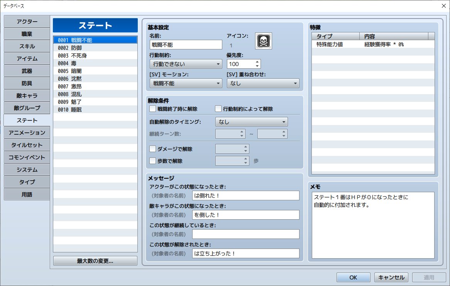
Task: Expand the [SV]重ね合わせ dropdown
Action: (263, 83)
